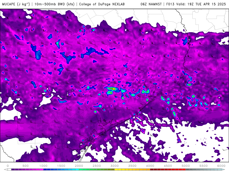
Task: Click the 3000 label on the color scale
Action: tap(114, 166)
